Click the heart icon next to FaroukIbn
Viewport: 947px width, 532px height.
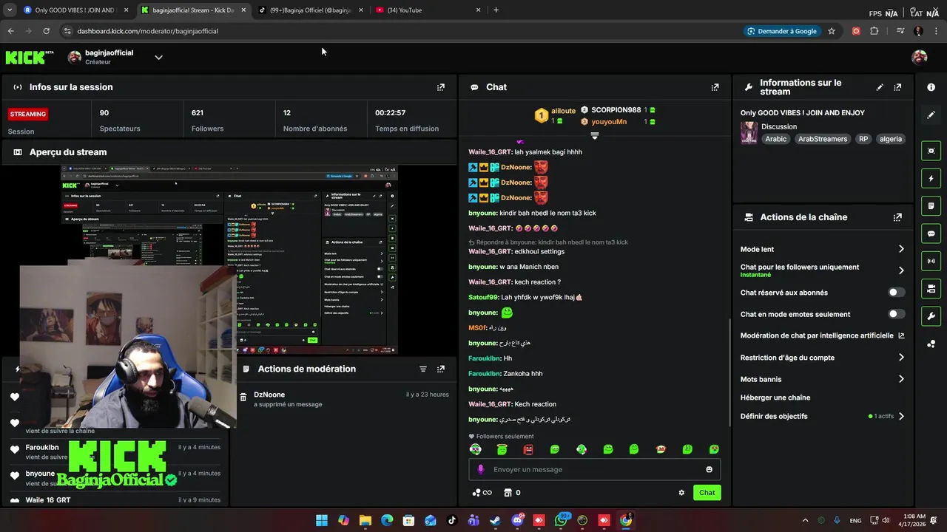(x=14, y=449)
